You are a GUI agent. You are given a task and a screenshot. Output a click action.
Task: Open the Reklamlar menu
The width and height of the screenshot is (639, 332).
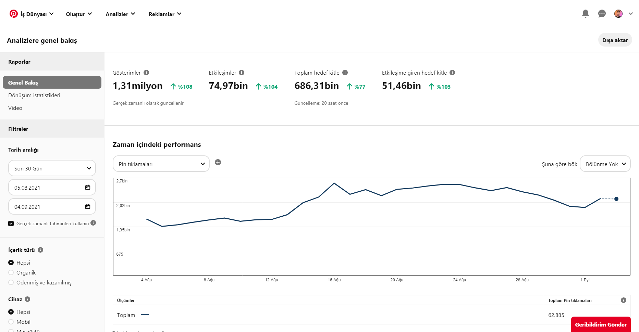tap(165, 14)
